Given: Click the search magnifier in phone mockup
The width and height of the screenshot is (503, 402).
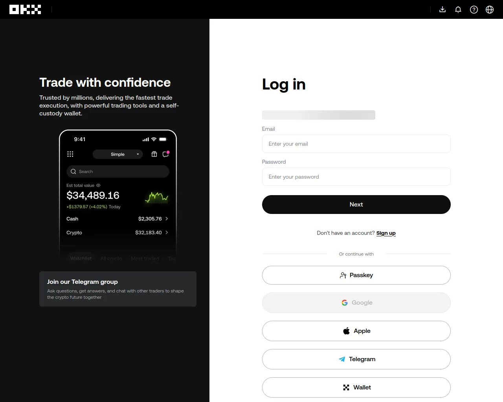Looking at the screenshot, I should point(73,172).
